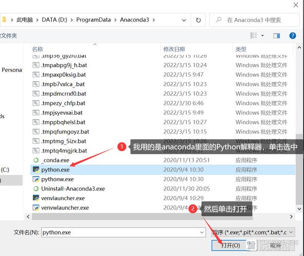Open the view options dropdown arrow
Screen dimensions: 304x256
click(262, 36)
